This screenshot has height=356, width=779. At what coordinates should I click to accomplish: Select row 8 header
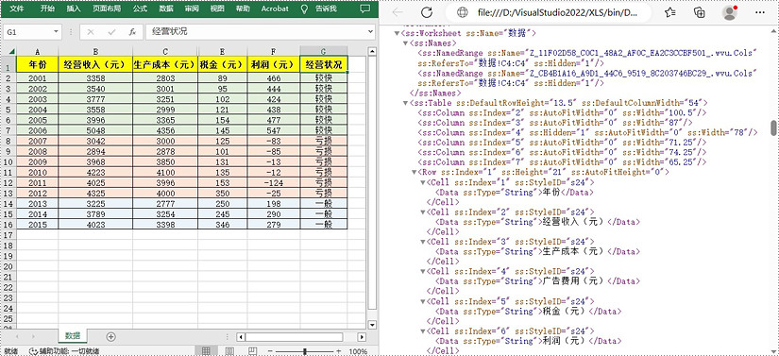point(8,141)
